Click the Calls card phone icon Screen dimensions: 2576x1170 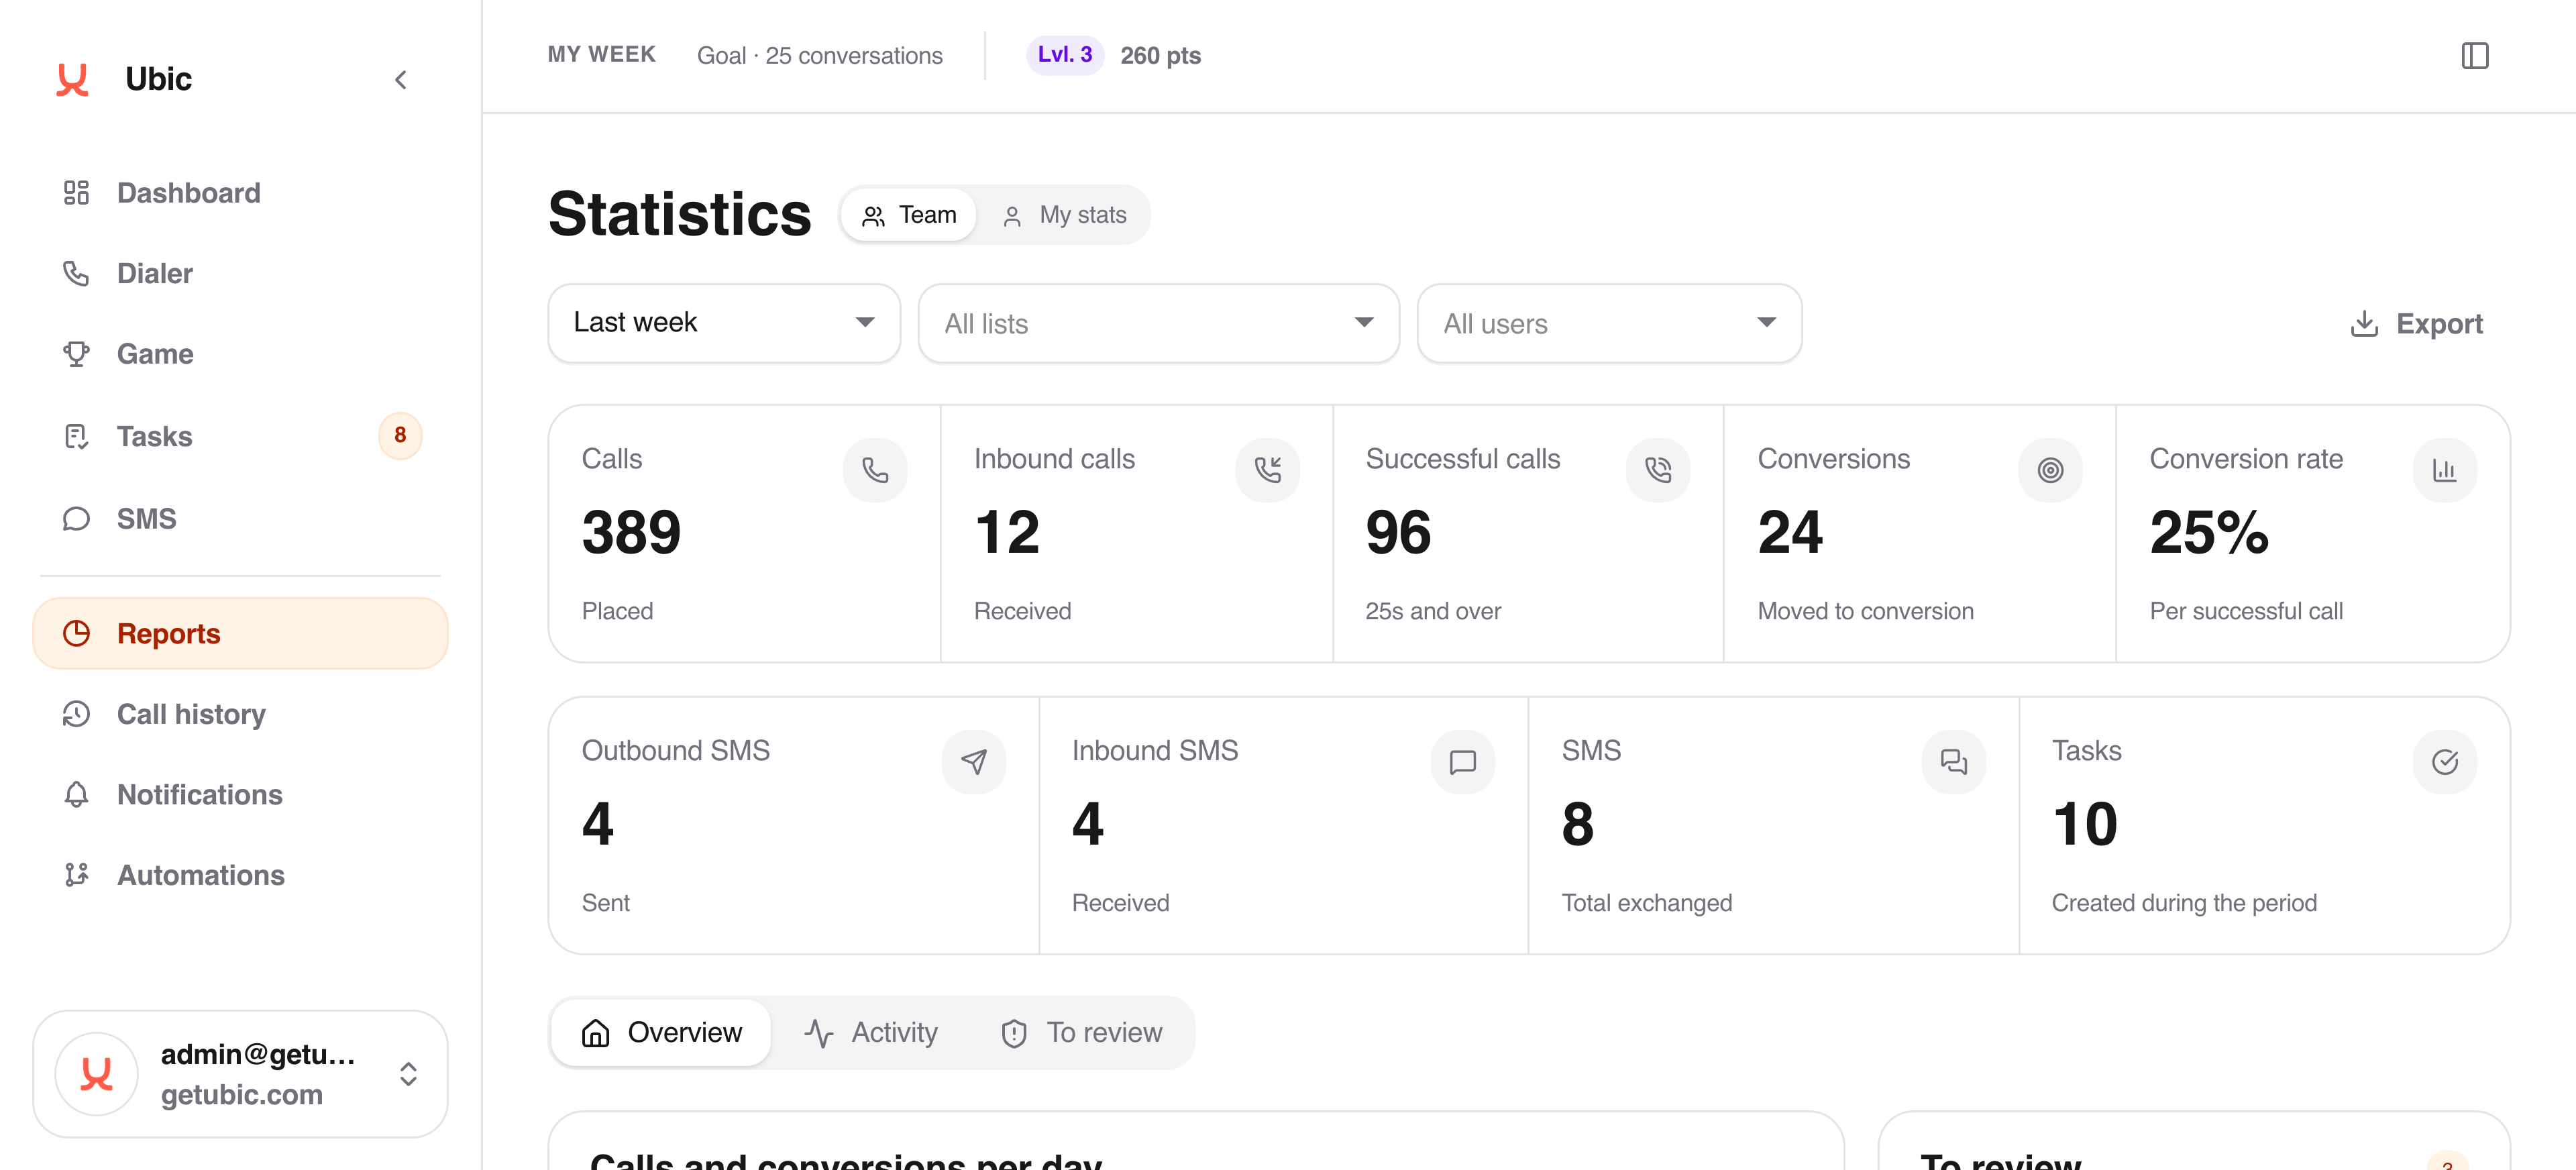coord(875,470)
